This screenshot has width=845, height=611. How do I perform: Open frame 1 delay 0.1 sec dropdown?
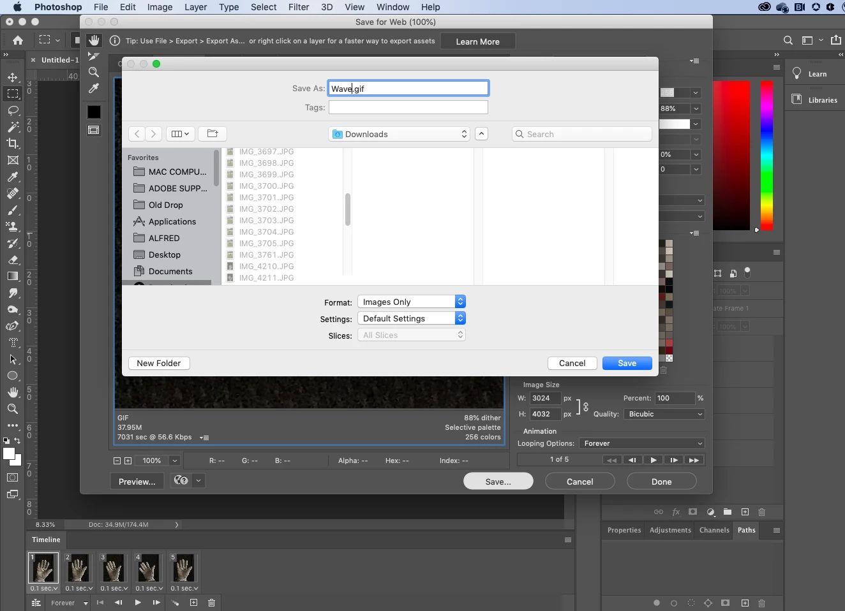coord(43,588)
